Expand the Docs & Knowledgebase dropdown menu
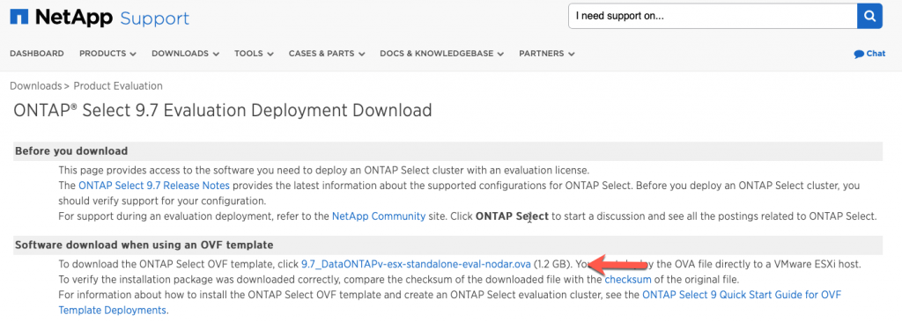The height and width of the screenshot is (322, 902). 442,54
